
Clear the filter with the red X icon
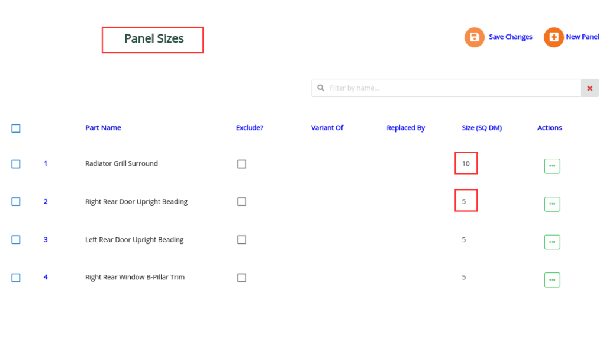[x=589, y=88]
